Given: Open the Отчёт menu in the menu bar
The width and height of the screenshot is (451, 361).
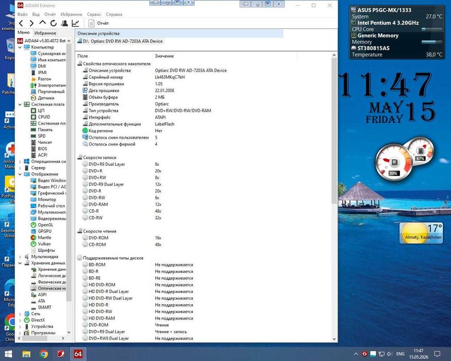Looking at the screenshot, I should pyautogui.click(x=50, y=14).
